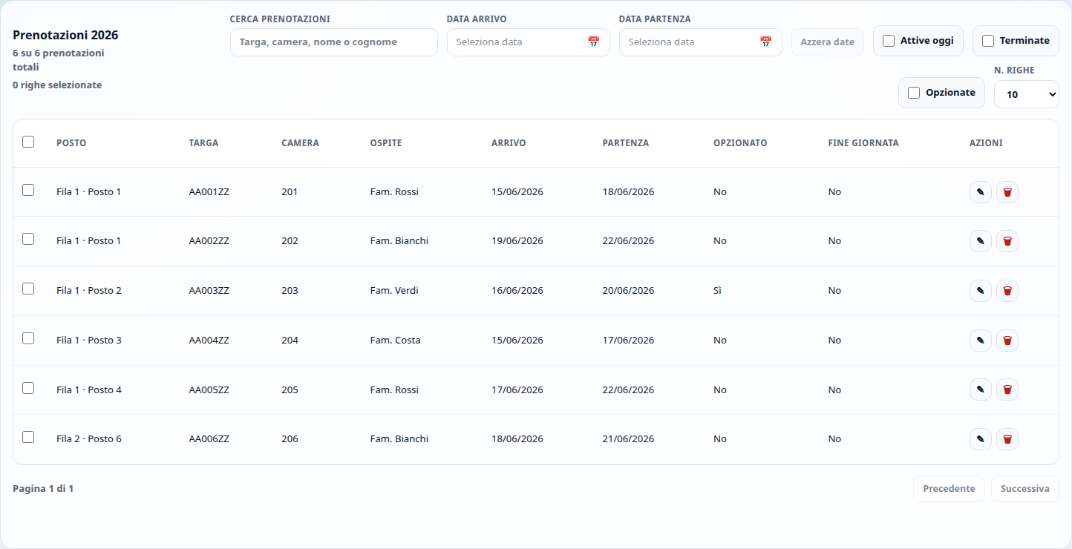Enable the Terminate filter
Screen dimensions: 1072x549
pos(988,41)
